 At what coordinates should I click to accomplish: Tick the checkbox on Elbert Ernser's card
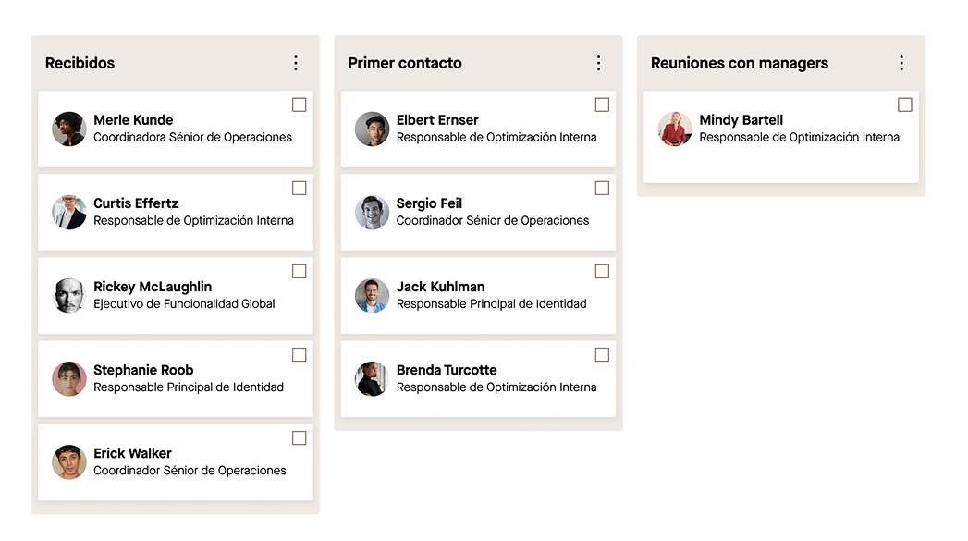tap(602, 105)
